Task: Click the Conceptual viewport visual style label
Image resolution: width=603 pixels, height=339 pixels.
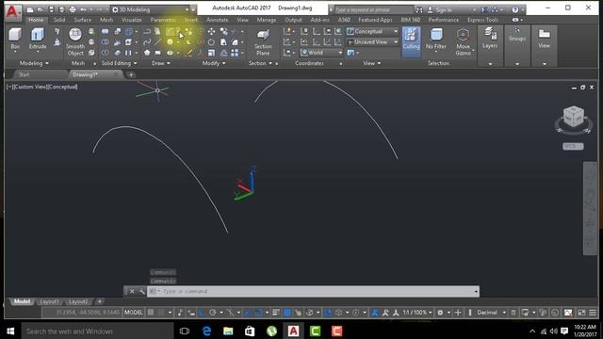Action: [x=62, y=87]
